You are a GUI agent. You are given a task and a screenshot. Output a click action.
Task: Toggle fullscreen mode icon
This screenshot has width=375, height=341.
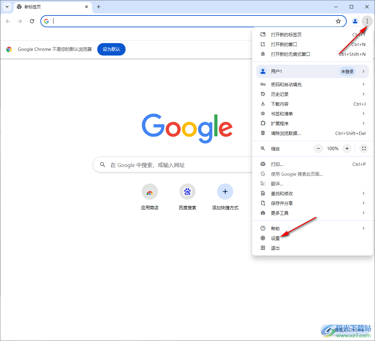coord(364,148)
